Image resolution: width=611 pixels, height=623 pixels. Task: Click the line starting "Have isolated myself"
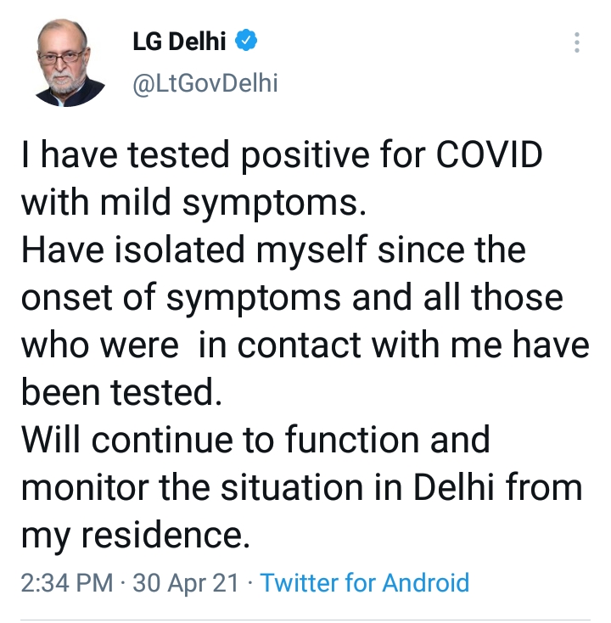pyautogui.click(x=272, y=251)
